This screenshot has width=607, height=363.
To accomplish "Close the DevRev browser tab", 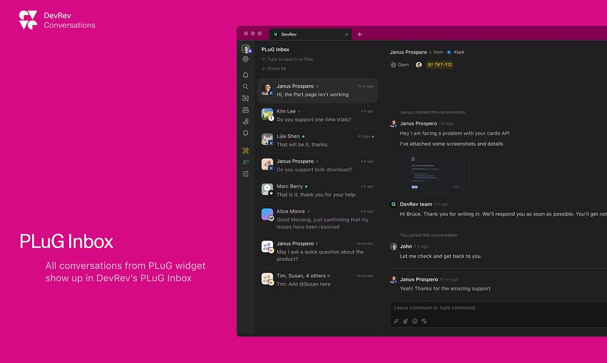I will [x=347, y=34].
